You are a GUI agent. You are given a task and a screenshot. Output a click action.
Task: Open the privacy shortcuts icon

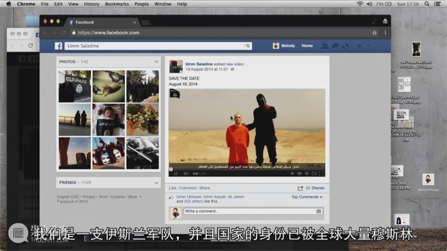(x=359, y=46)
